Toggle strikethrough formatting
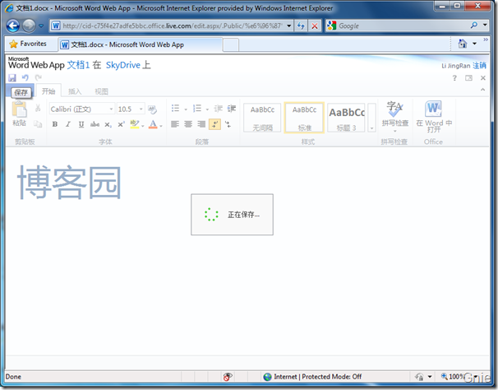The image size is (498, 390). 95,124
